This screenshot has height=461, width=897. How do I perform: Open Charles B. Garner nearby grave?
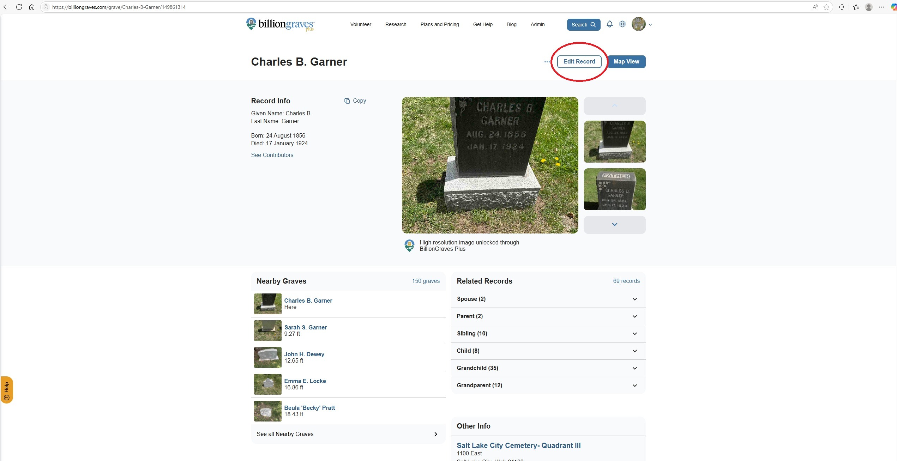[308, 301]
